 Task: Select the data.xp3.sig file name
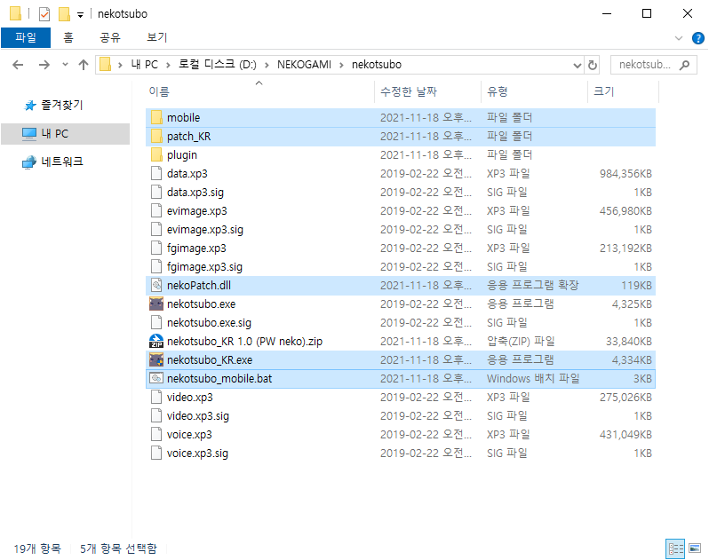tap(195, 193)
